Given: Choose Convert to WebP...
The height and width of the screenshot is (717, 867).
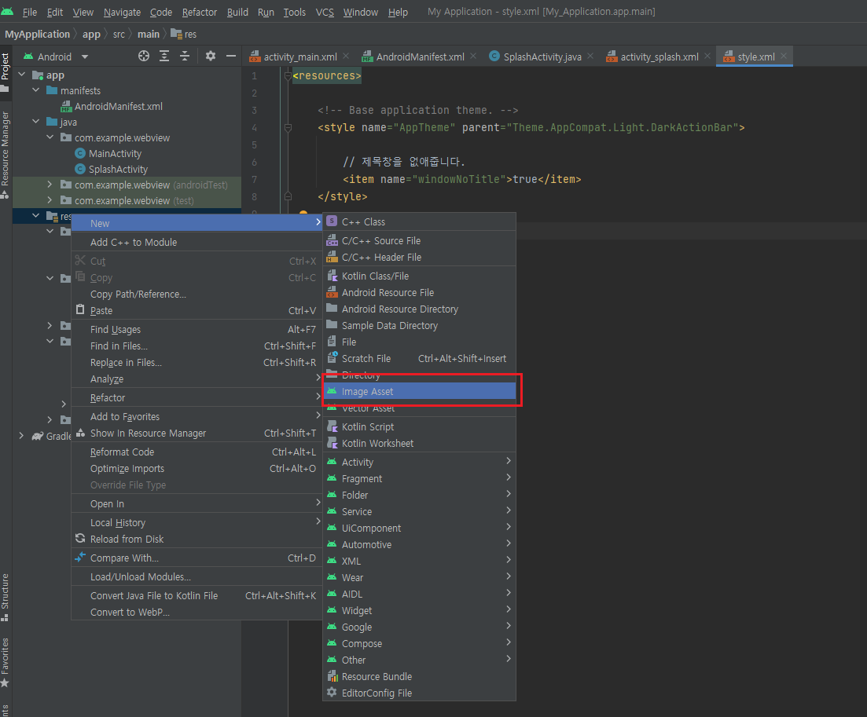Looking at the screenshot, I should pyautogui.click(x=197, y=613).
